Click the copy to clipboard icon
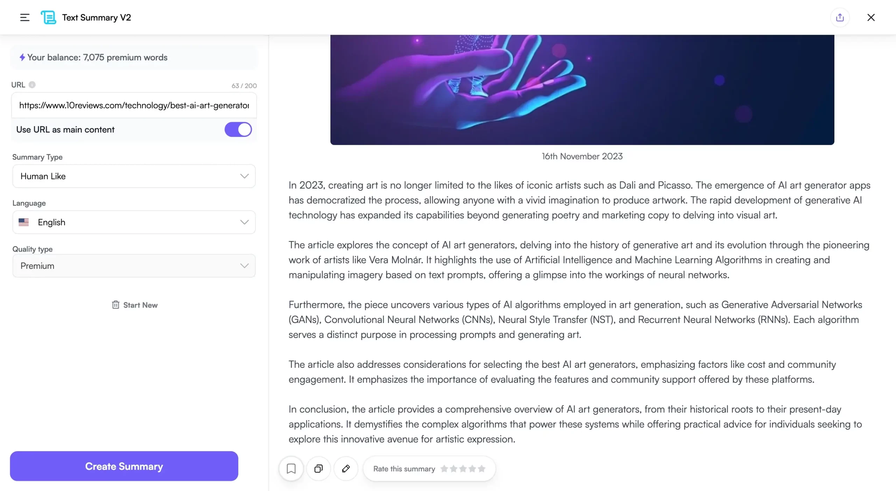Image resolution: width=896 pixels, height=491 pixels. coord(318,468)
